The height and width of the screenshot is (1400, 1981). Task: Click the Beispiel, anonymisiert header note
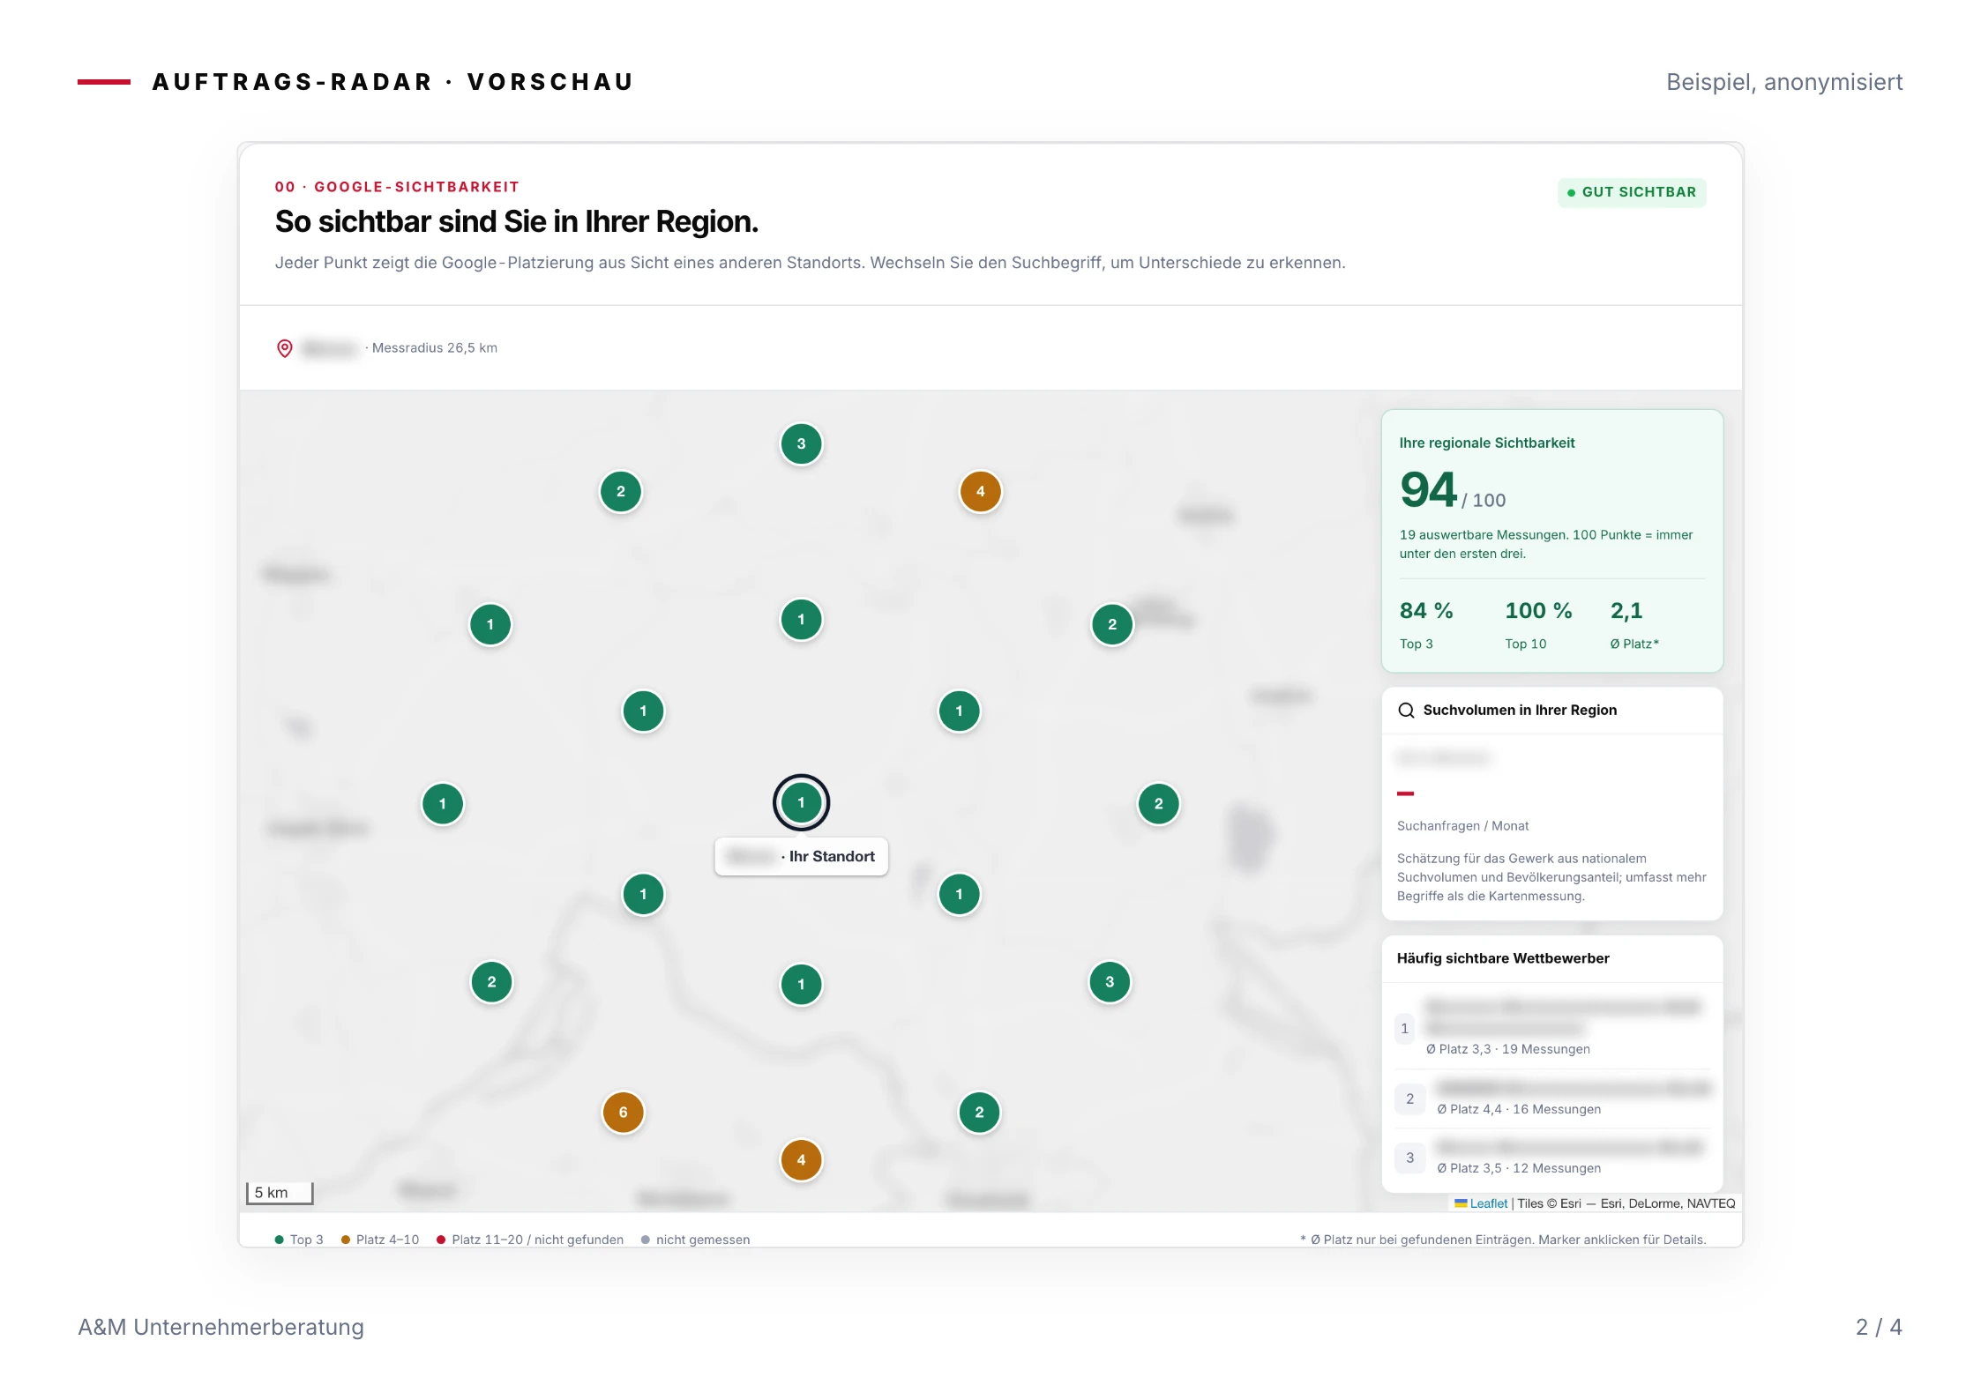tap(1784, 82)
